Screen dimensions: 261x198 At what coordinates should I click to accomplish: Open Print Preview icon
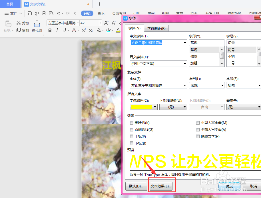tap(51, 13)
